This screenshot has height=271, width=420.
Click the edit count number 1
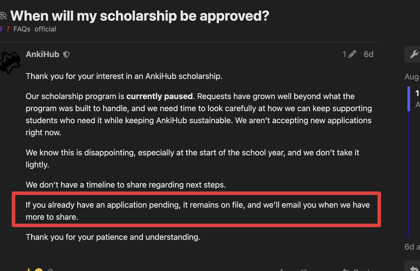344,54
